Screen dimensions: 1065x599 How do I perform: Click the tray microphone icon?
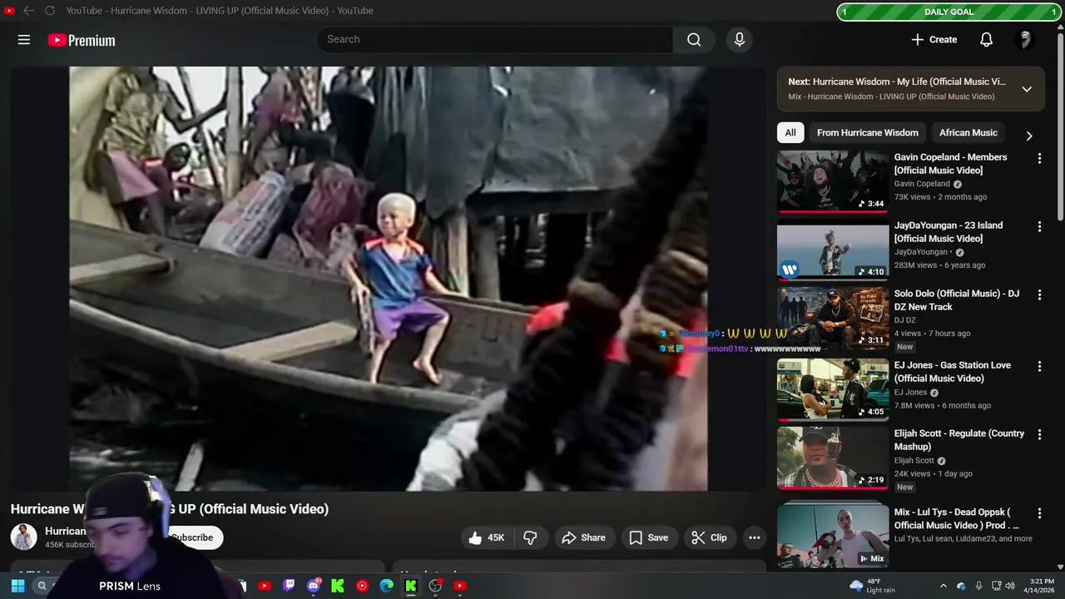point(978,586)
